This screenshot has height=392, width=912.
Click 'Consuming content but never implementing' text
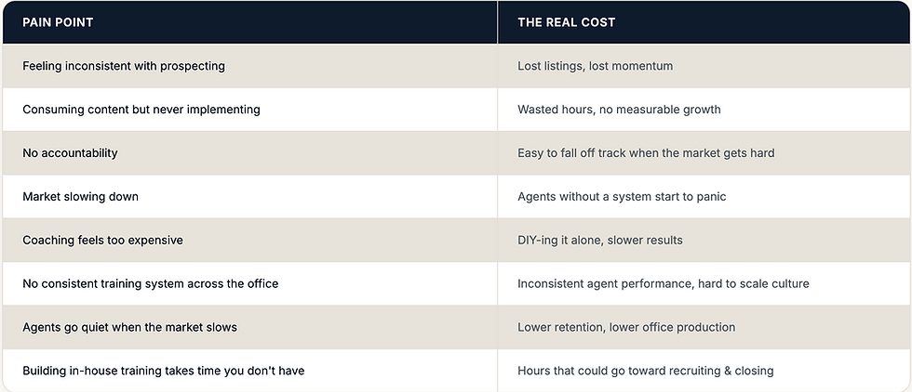click(x=141, y=110)
